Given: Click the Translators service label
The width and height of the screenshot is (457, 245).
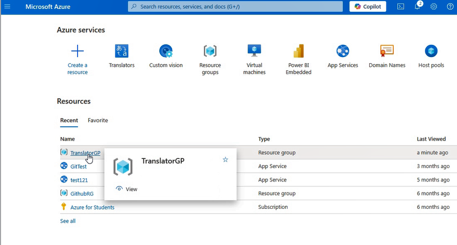Looking at the screenshot, I should [122, 65].
